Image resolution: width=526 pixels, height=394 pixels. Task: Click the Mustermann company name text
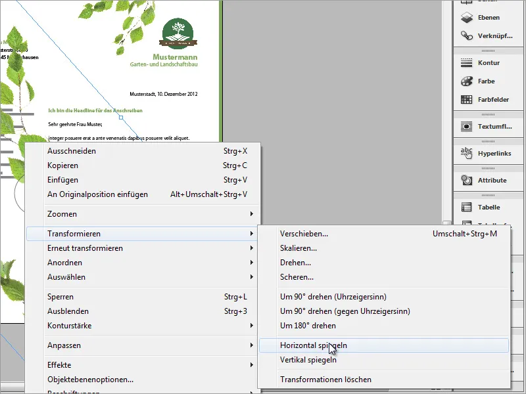[175, 57]
